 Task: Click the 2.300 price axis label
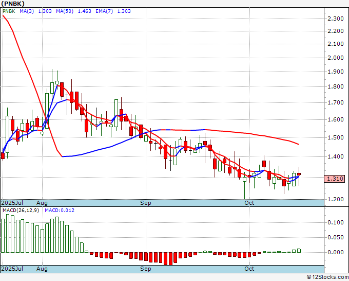pos(335,19)
